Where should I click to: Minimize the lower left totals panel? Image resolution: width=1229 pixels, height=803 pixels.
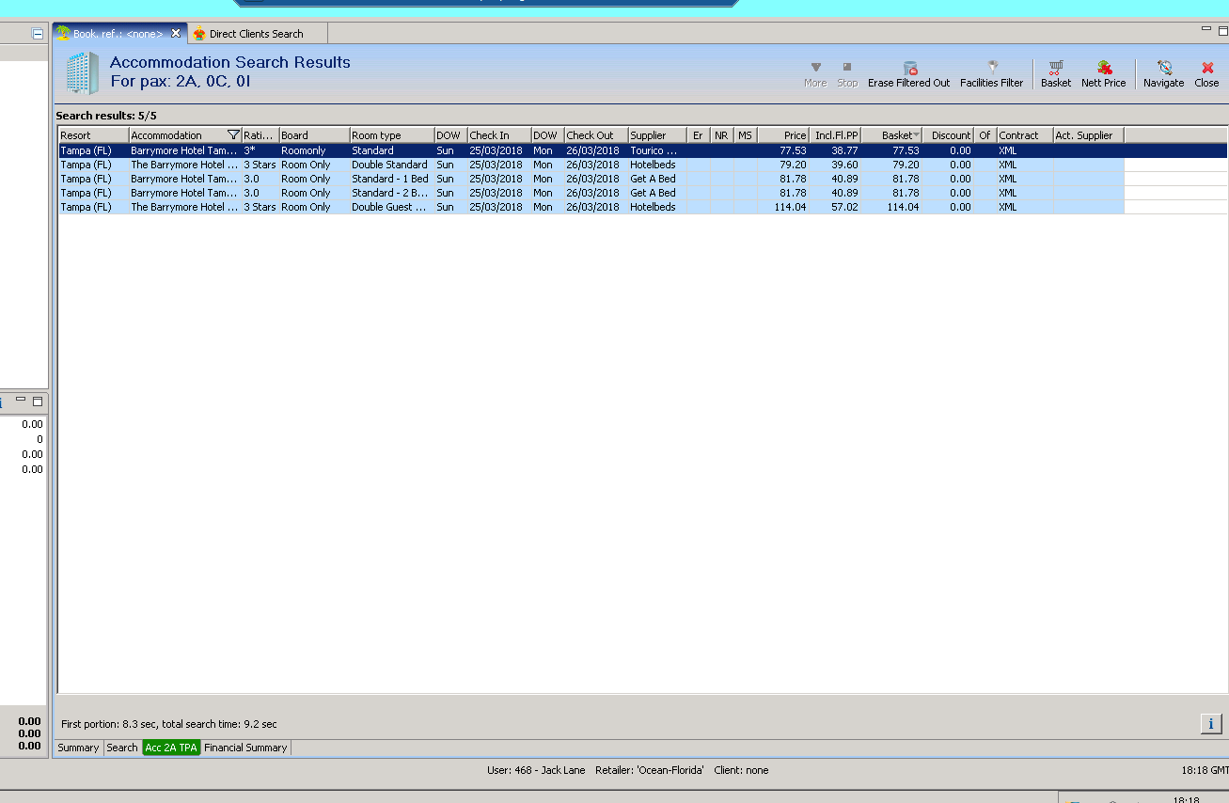(x=22, y=401)
